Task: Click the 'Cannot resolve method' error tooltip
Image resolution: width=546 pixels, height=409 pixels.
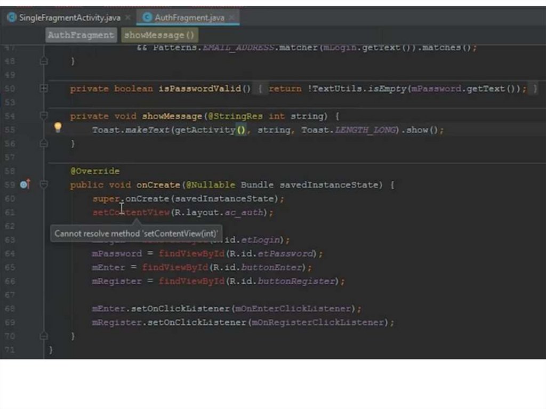Action: click(136, 233)
